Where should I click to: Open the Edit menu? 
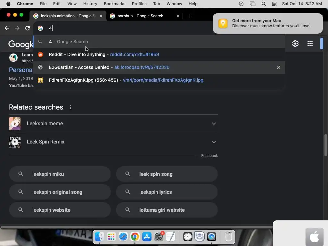pyautogui.click(x=57, y=4)
